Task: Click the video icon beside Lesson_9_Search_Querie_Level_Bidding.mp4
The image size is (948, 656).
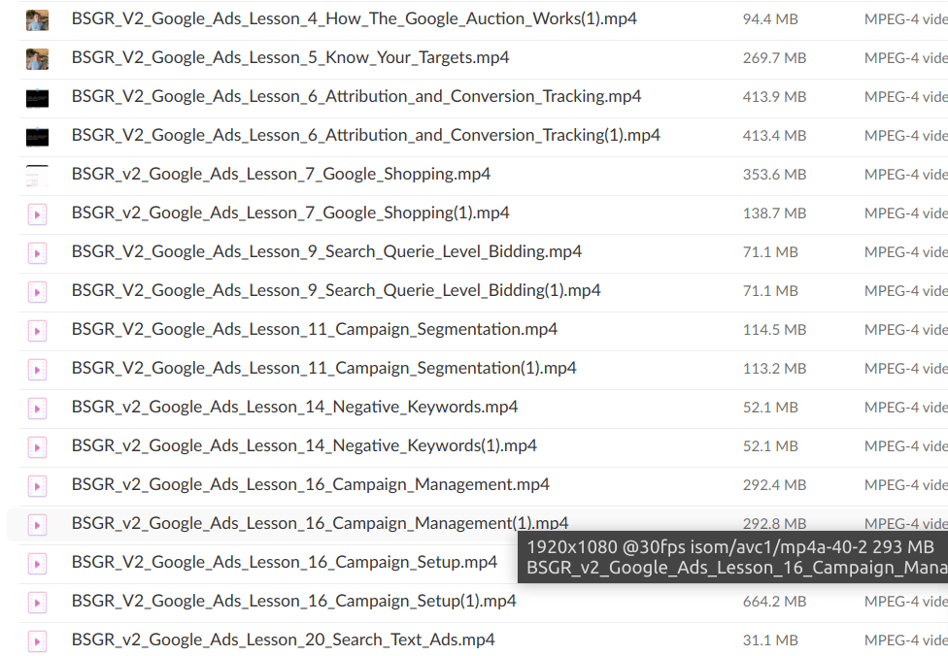Action: (x=37, y=252)
